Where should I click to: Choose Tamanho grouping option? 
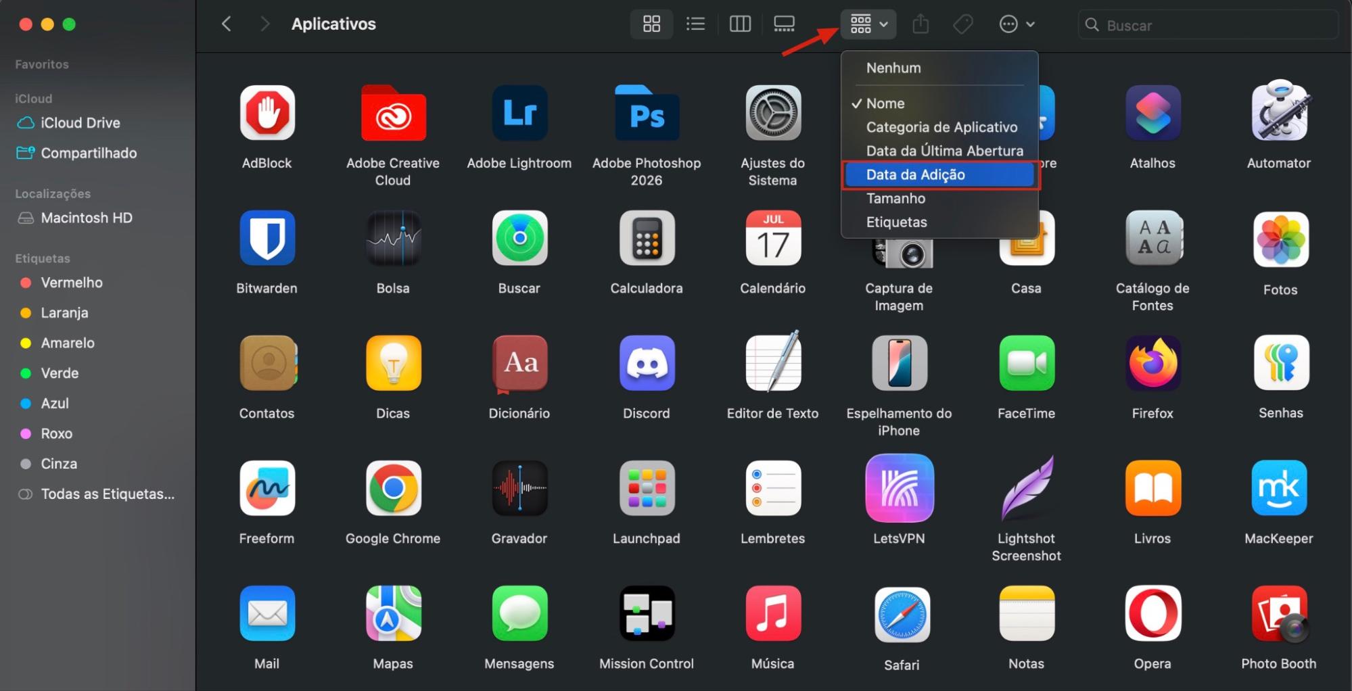pos(939,198)
